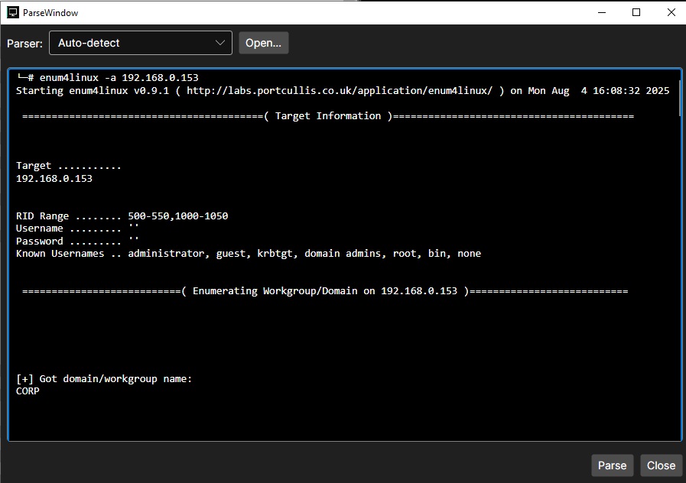
Task: Open the Parser dropdown
Action: [140, 43]
